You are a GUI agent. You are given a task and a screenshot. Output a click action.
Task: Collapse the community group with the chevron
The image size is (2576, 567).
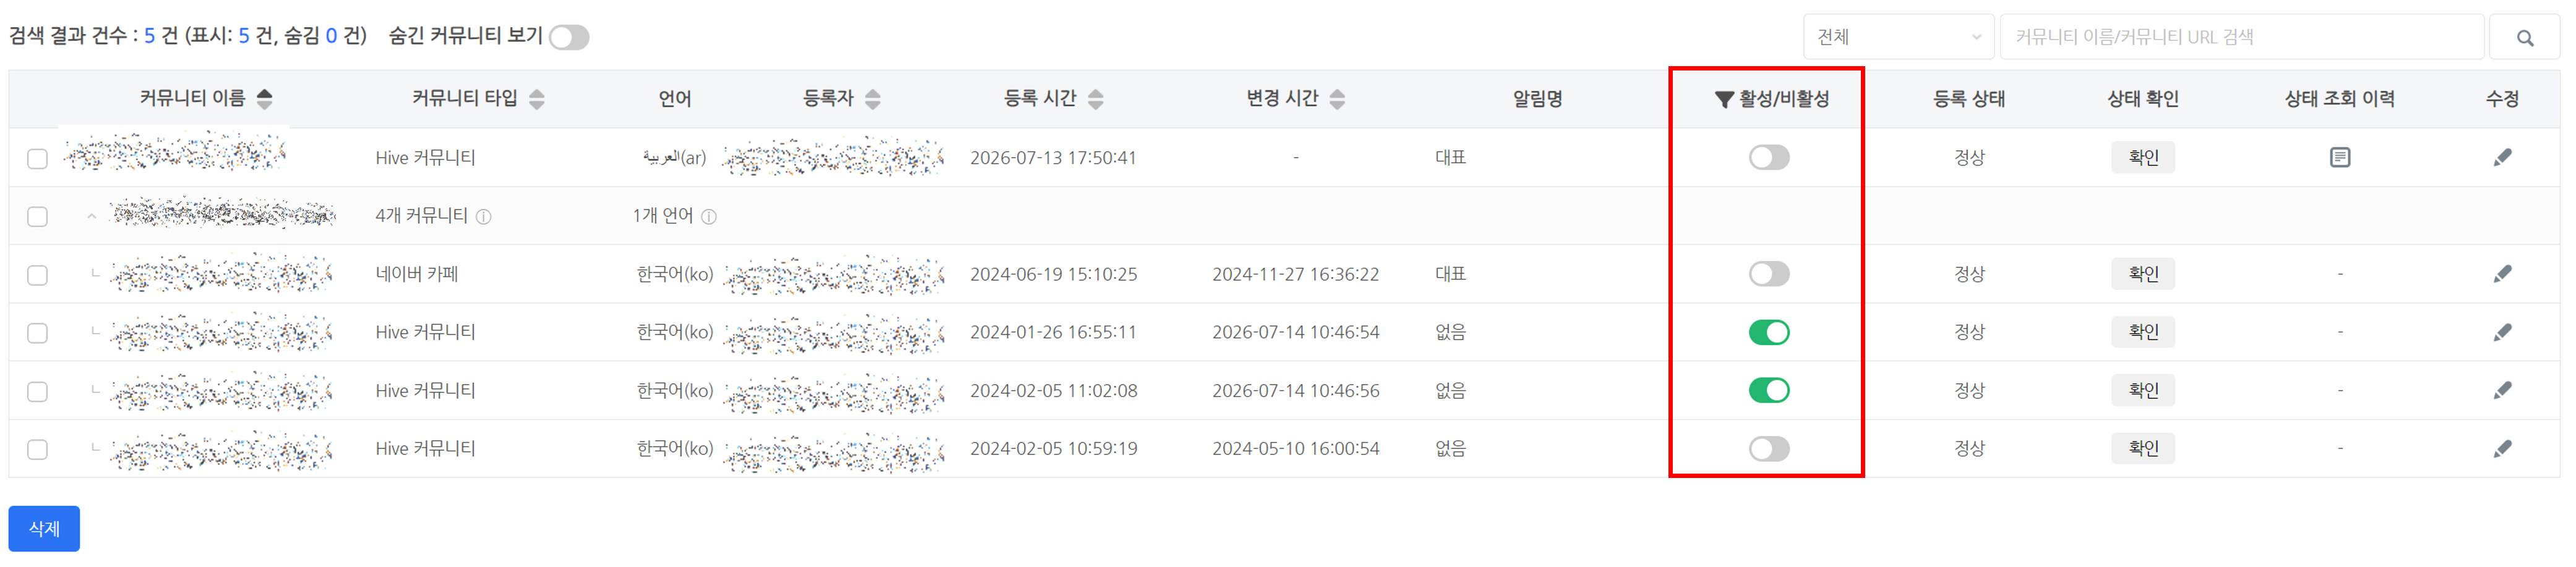92,216
